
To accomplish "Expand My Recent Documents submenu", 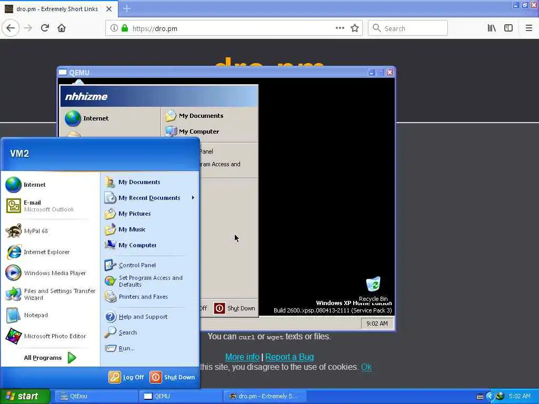I will tap(150, 198).
